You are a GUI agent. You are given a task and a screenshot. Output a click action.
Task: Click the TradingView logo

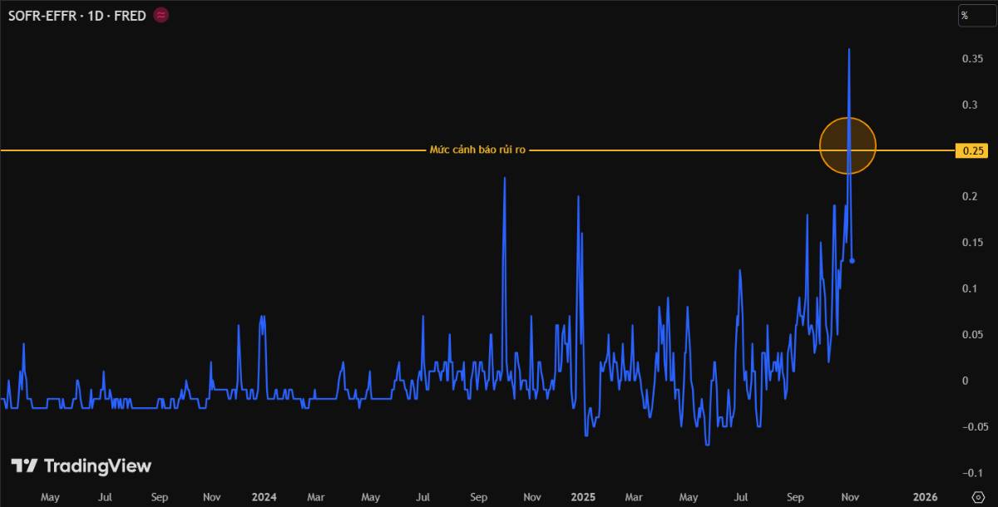click(x=82, y=466)
